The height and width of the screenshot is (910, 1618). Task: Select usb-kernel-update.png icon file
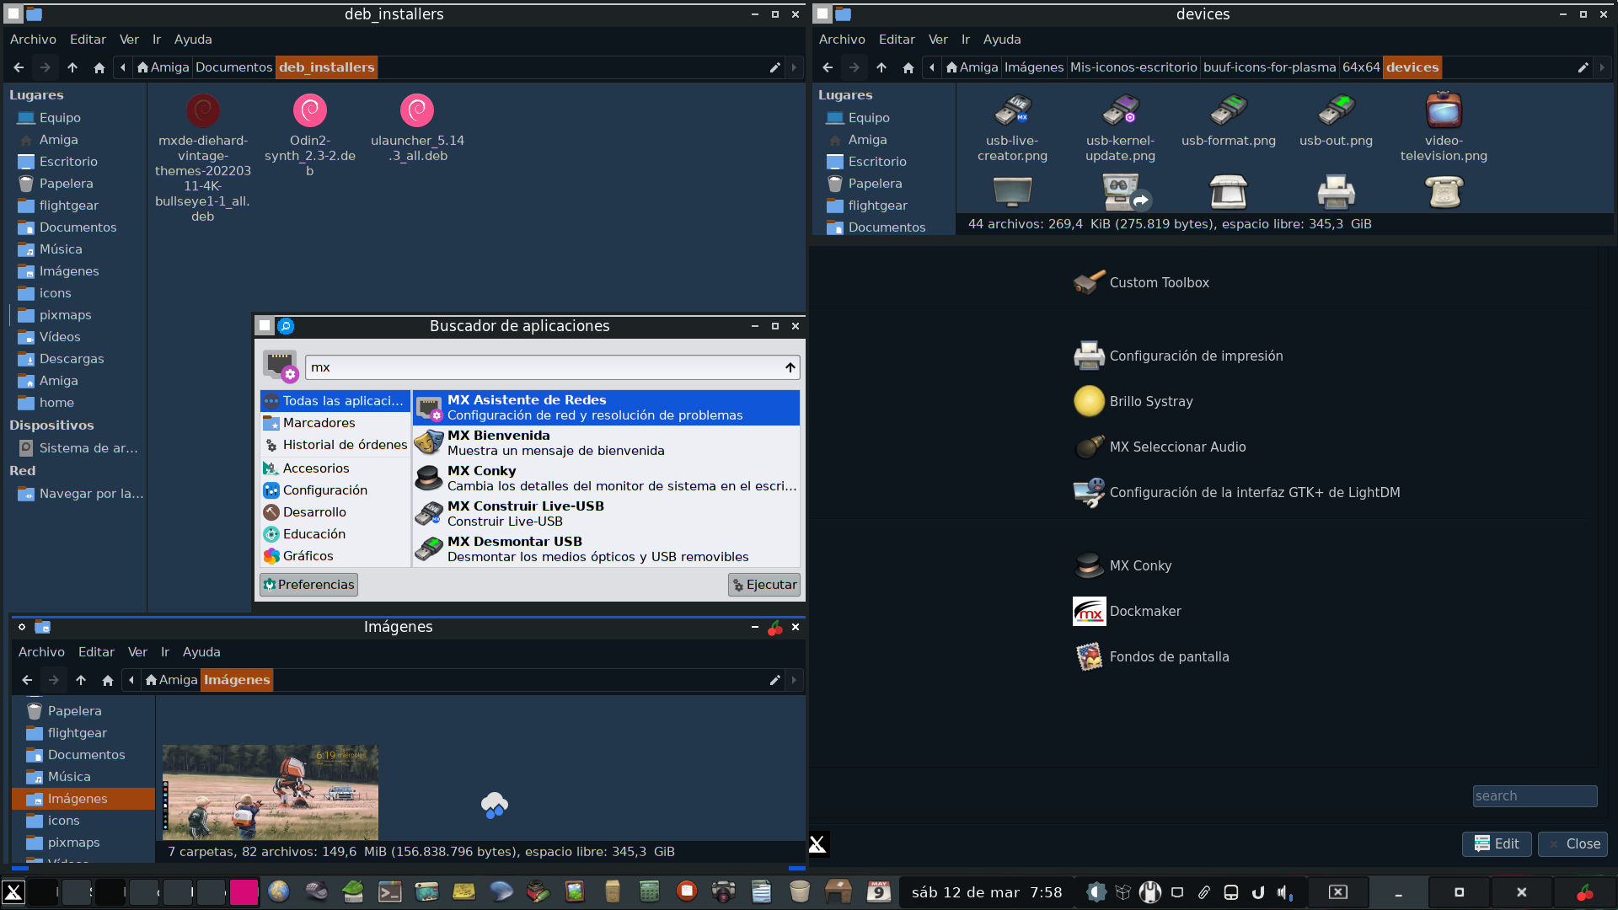pos(1120,127)
